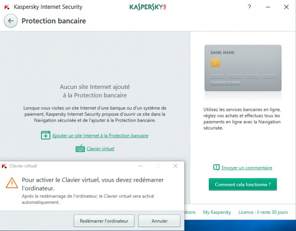This screenshot has height=231, width=296.
Task: Click the green keyboard icon
Action: tap(80, 148)
